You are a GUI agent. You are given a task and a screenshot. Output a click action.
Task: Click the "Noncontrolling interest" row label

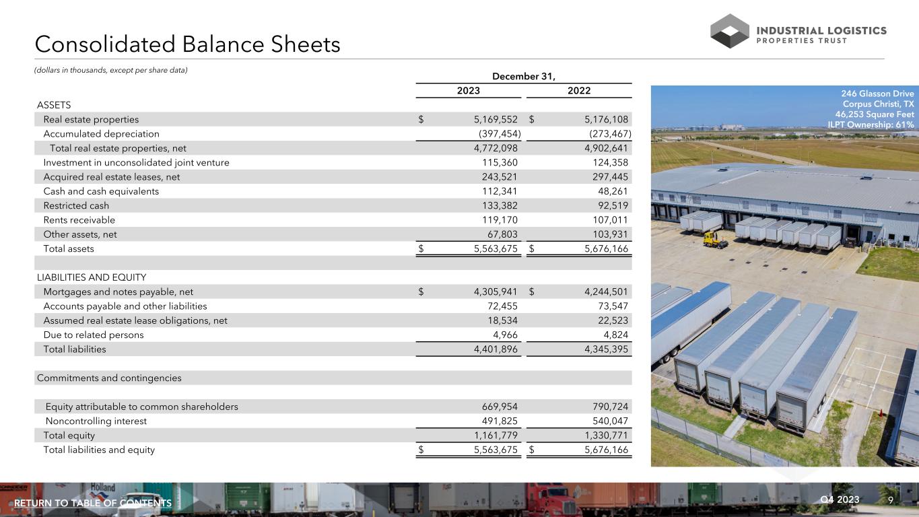coord(96,421)
